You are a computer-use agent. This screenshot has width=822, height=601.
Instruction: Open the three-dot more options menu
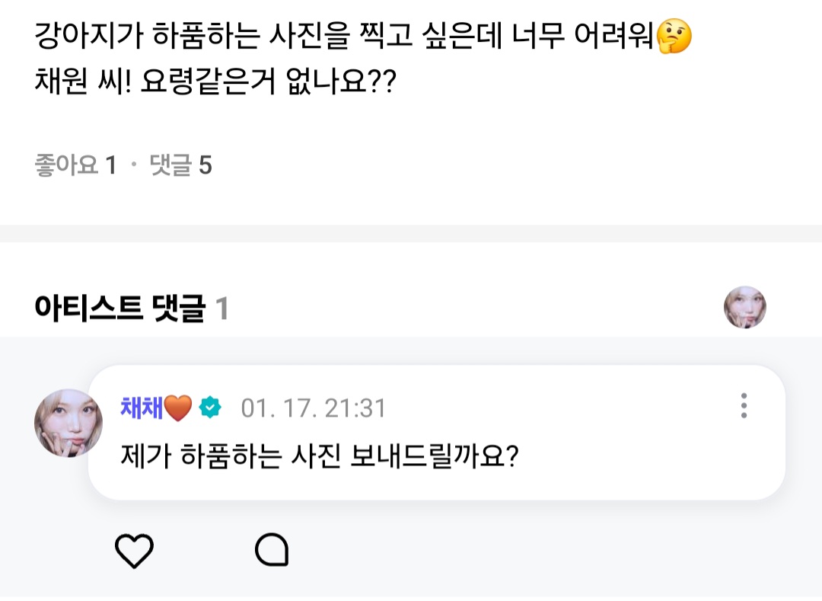tap(744, 406)
